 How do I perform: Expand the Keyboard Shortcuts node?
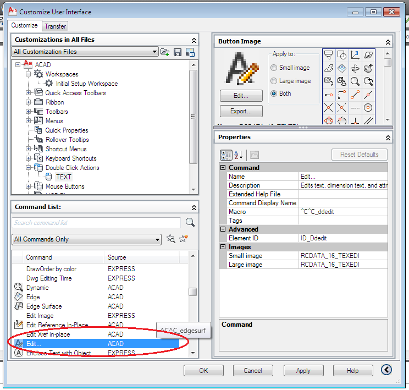[28, 158]
